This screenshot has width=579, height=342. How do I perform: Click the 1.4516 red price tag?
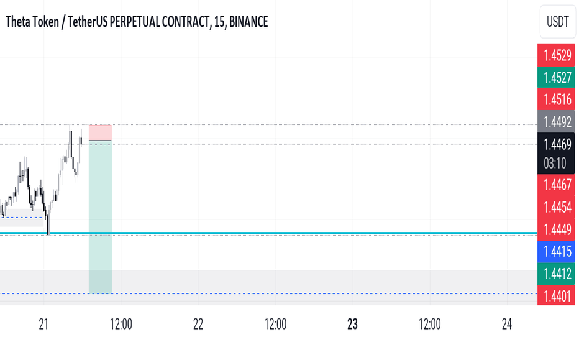(556, 99)
